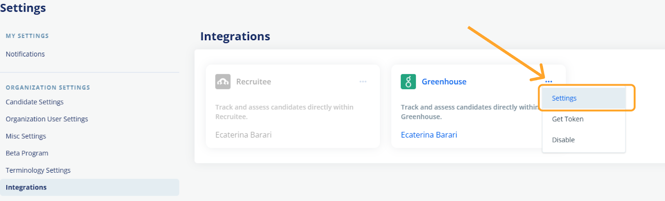The image size is (665, 201).
Task: Go to Terminology Settings
Action: tap(38, 170)
